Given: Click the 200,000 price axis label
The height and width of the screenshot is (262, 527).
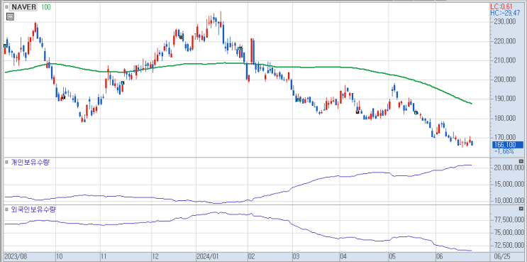Looking at the screenshot, I should click(x=504, y=80).
